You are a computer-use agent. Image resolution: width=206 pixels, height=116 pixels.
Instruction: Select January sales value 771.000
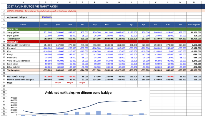click(x=46, y=32)
